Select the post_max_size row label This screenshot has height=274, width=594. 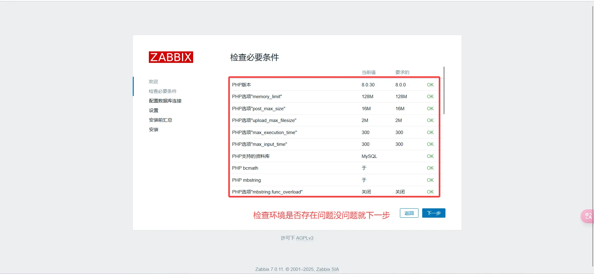pyautogui.click(x=259, y=109)
